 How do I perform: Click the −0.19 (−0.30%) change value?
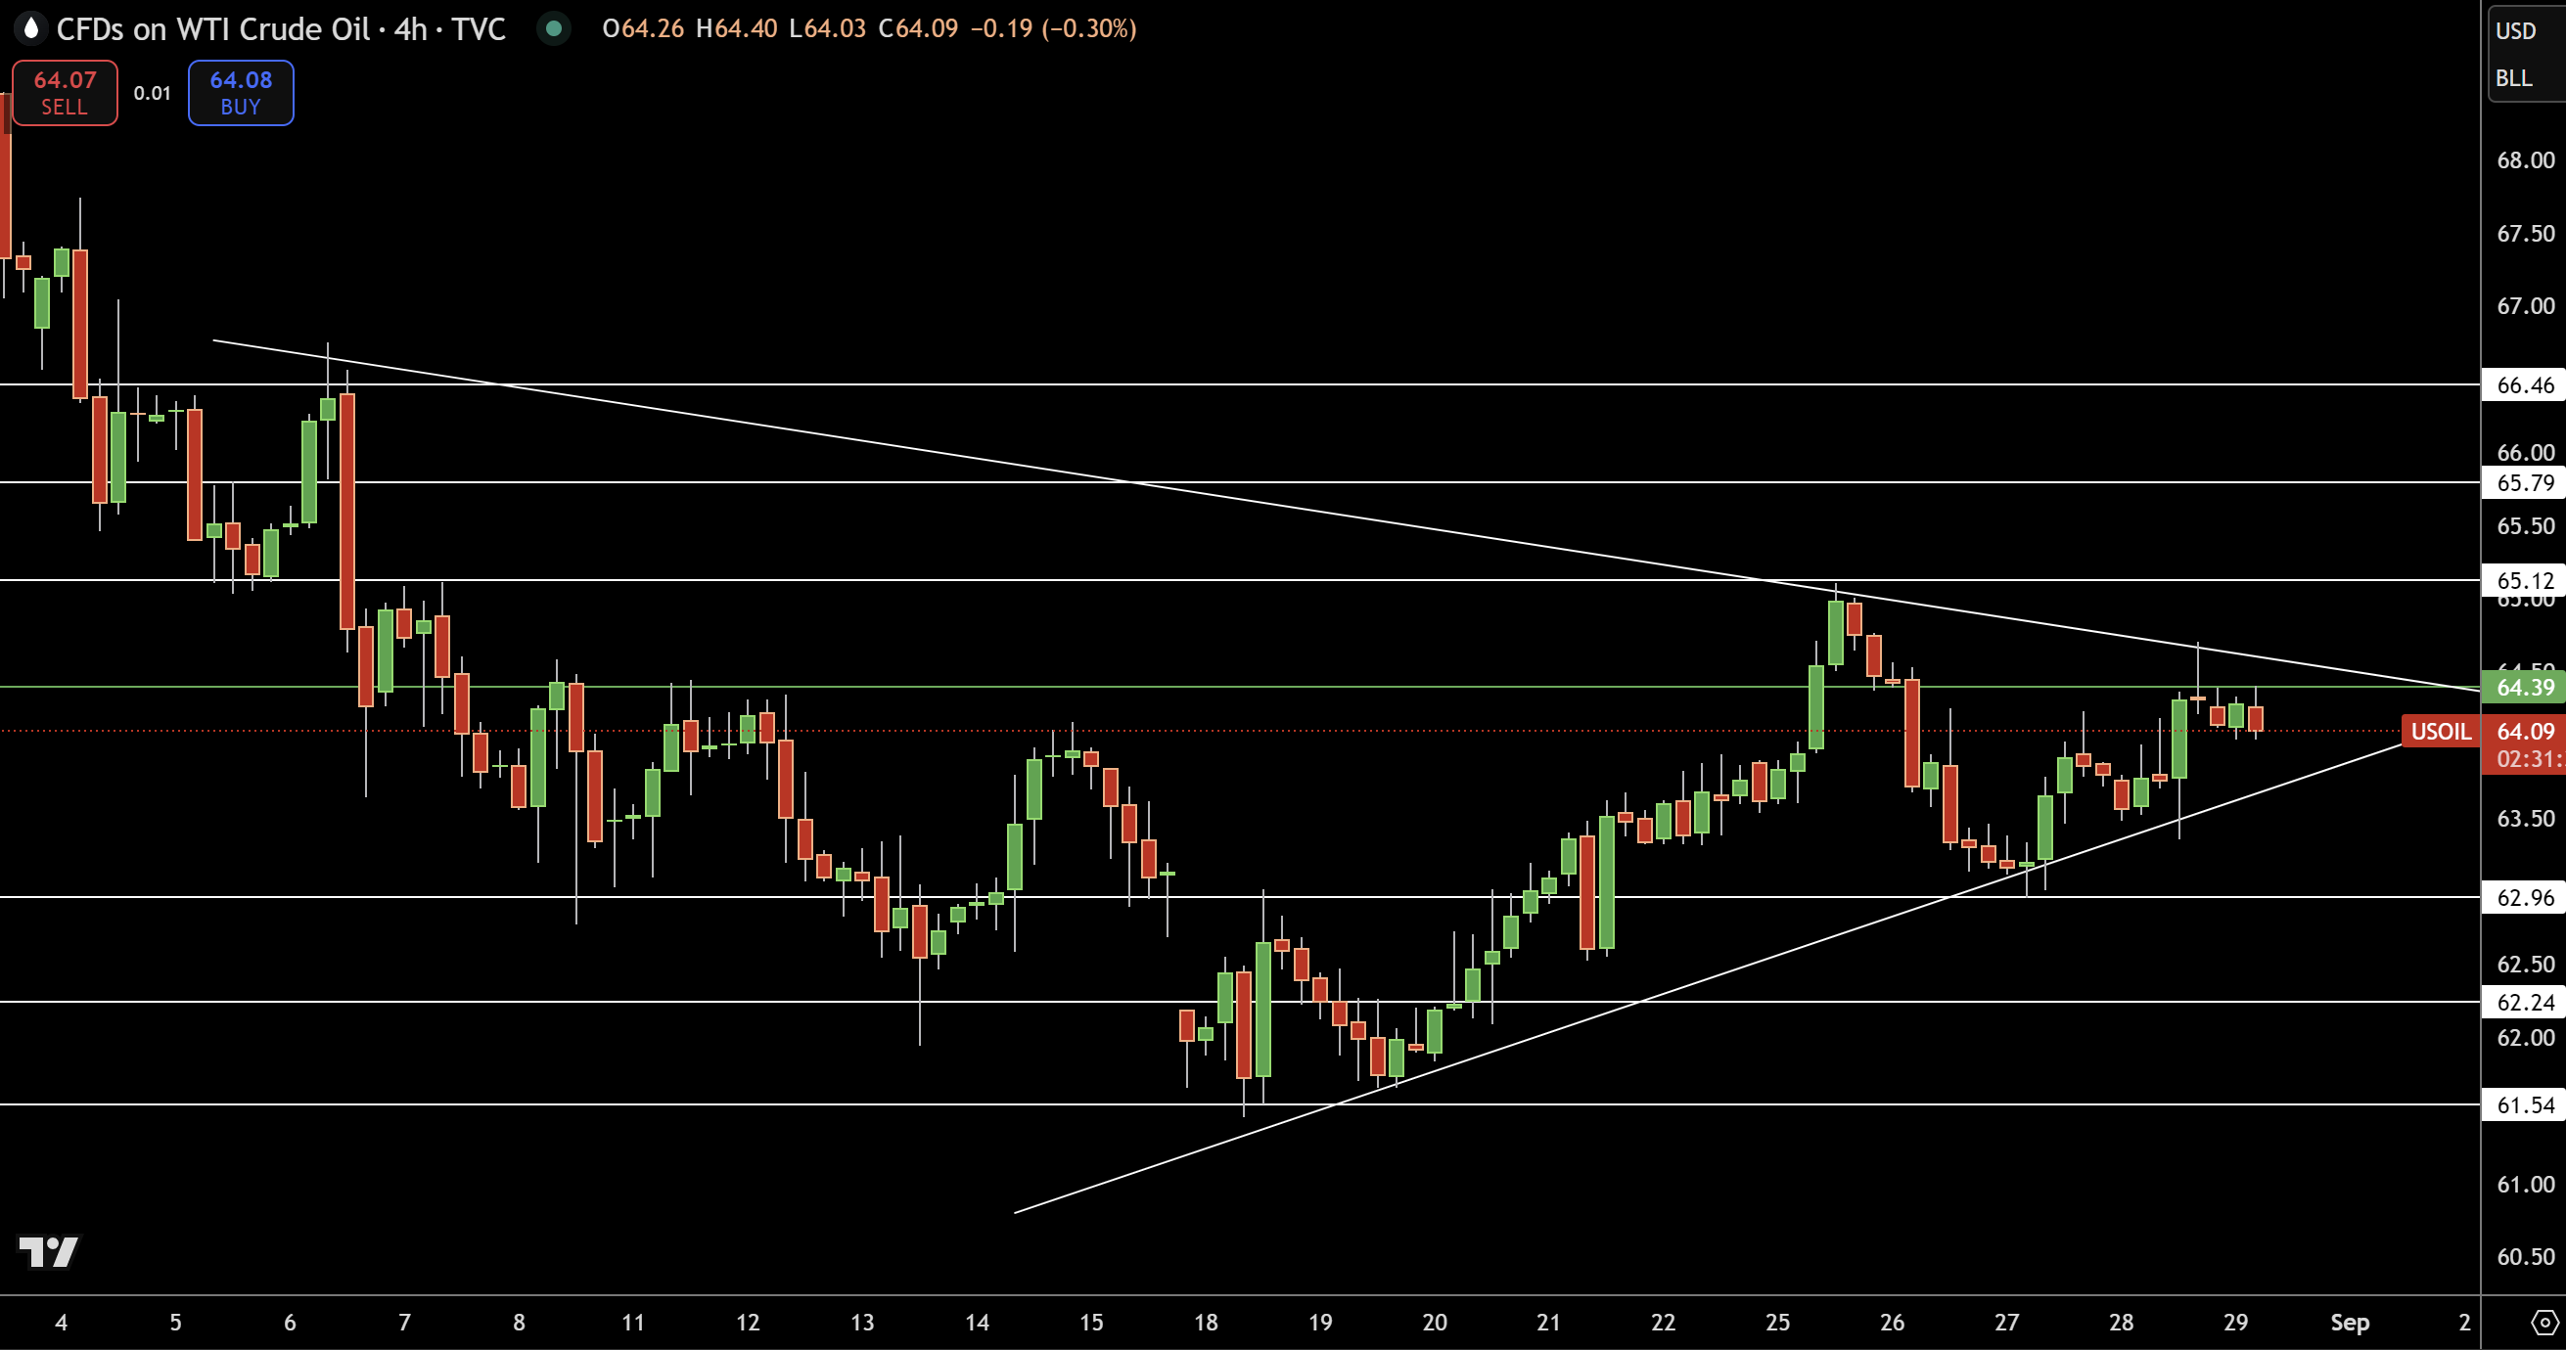1053,27
